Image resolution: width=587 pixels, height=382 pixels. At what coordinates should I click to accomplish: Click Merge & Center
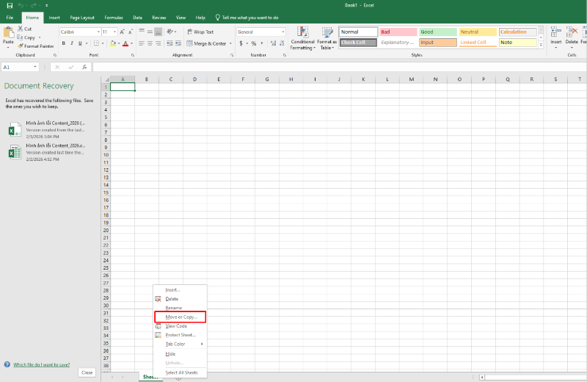(207, 43)
